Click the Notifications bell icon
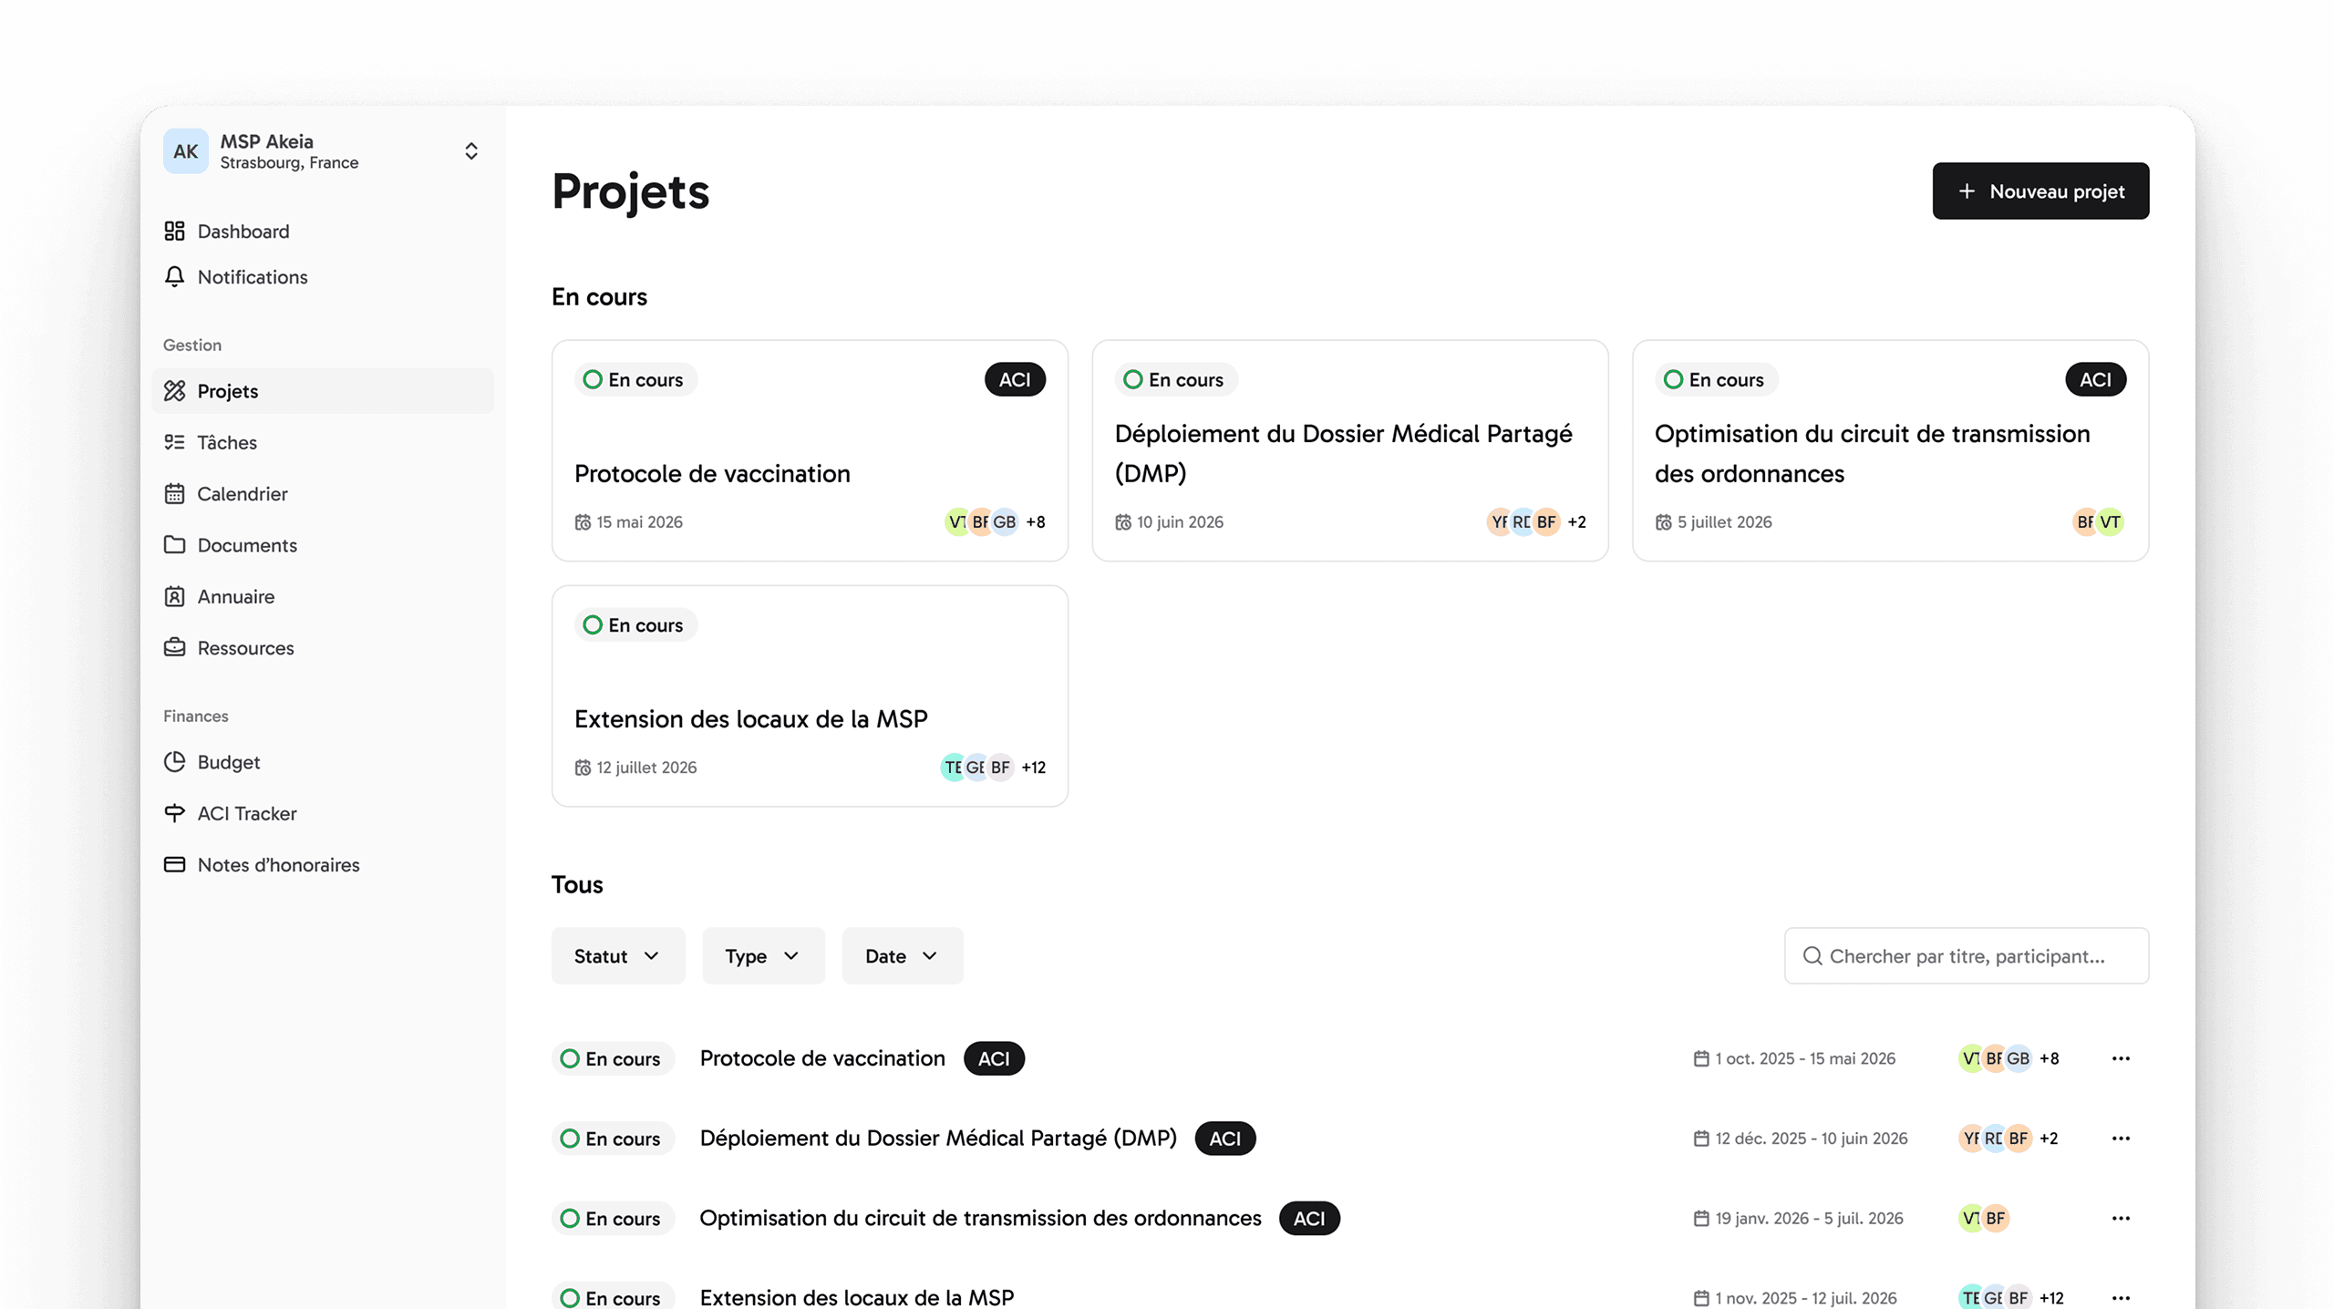2334x1309 pixels. coord(174,276)
